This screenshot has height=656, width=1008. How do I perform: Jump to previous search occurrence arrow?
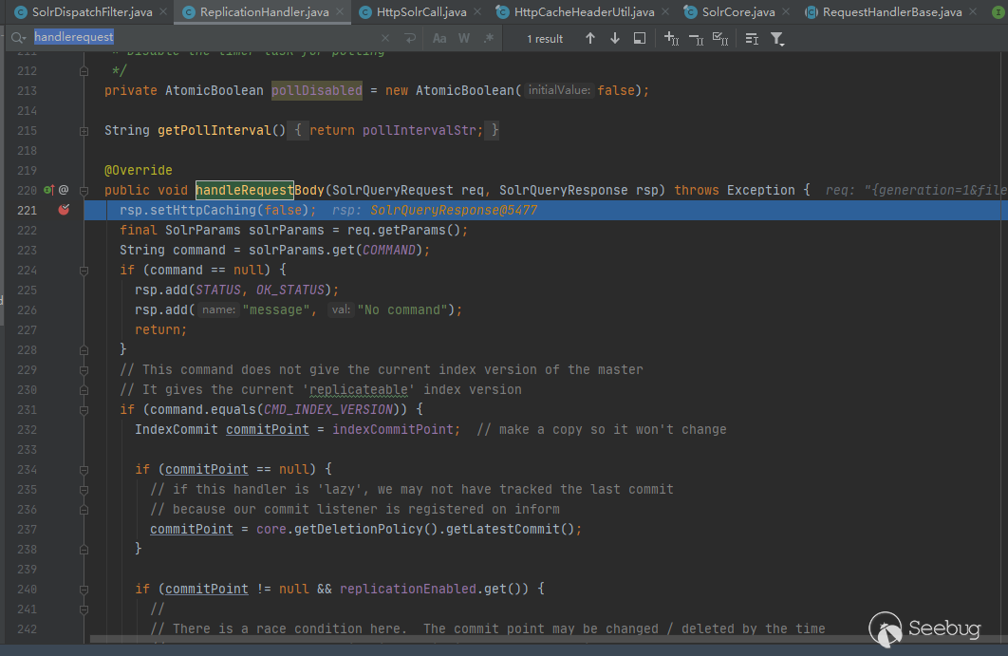[x=590, y=39]
